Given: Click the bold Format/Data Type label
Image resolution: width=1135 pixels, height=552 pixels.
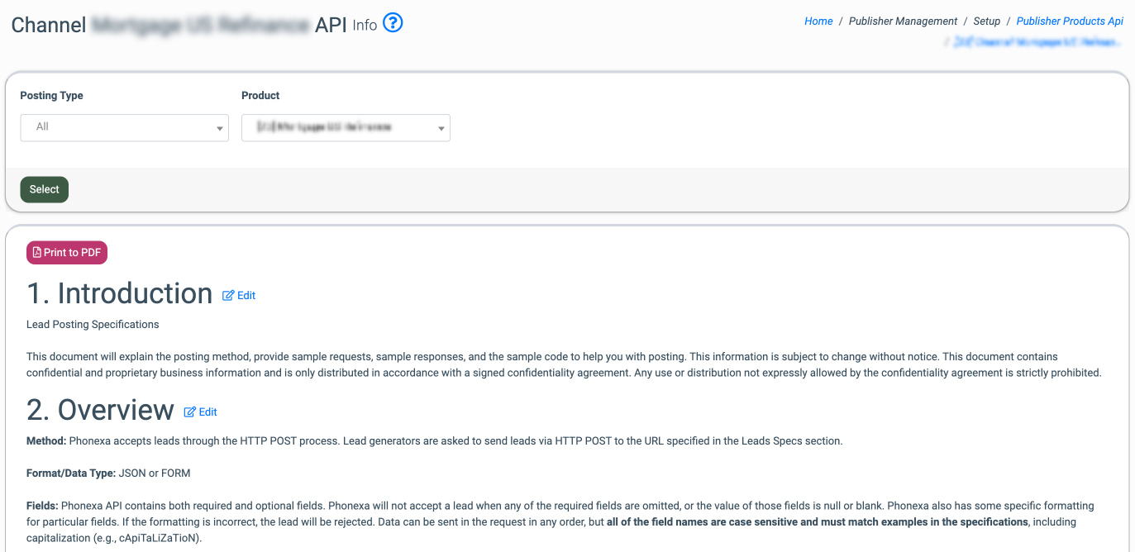Looking at the screenshot, I should tap(71, 473).
